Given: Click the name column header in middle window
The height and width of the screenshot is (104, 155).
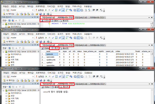Looking at the screenshot, I should coord(52,51).
